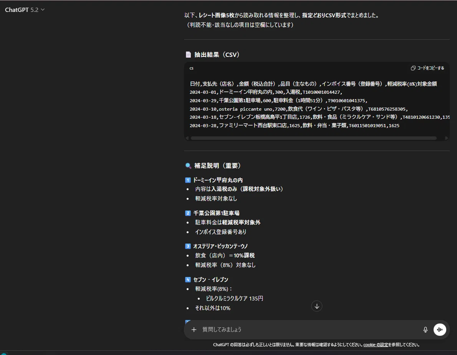Click the 補足説明（重要） heading
Viewport: 457px width, 355px height.
pos(217,166)
